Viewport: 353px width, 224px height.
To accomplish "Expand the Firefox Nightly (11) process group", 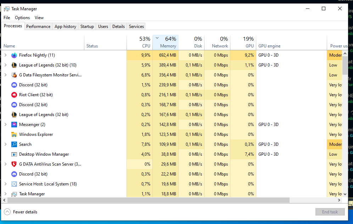I will tap(5, 55).
